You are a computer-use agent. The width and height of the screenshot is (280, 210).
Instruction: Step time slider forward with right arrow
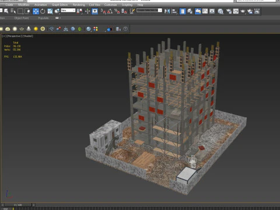[x=33, y=205]
